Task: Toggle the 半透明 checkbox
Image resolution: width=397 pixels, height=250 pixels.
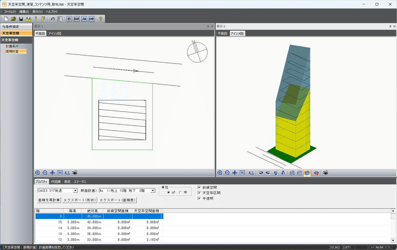Action: tap(199, 198)
